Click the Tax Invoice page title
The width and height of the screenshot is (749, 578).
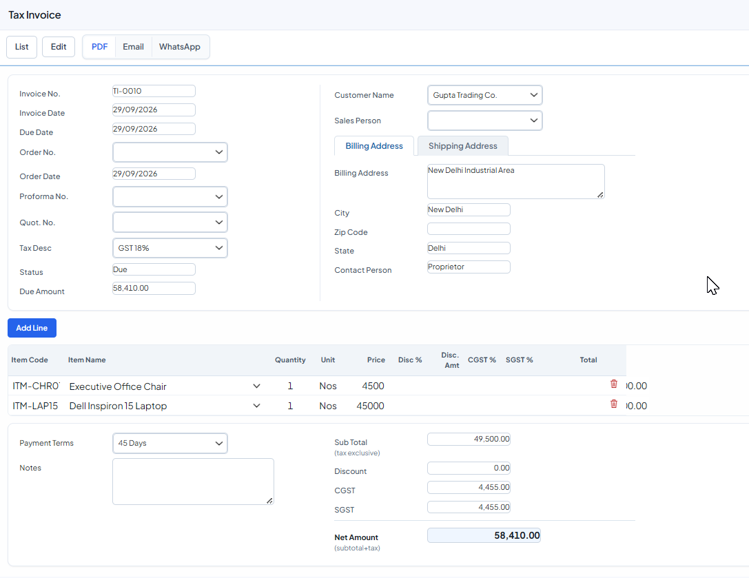click(x=34, y=14)
